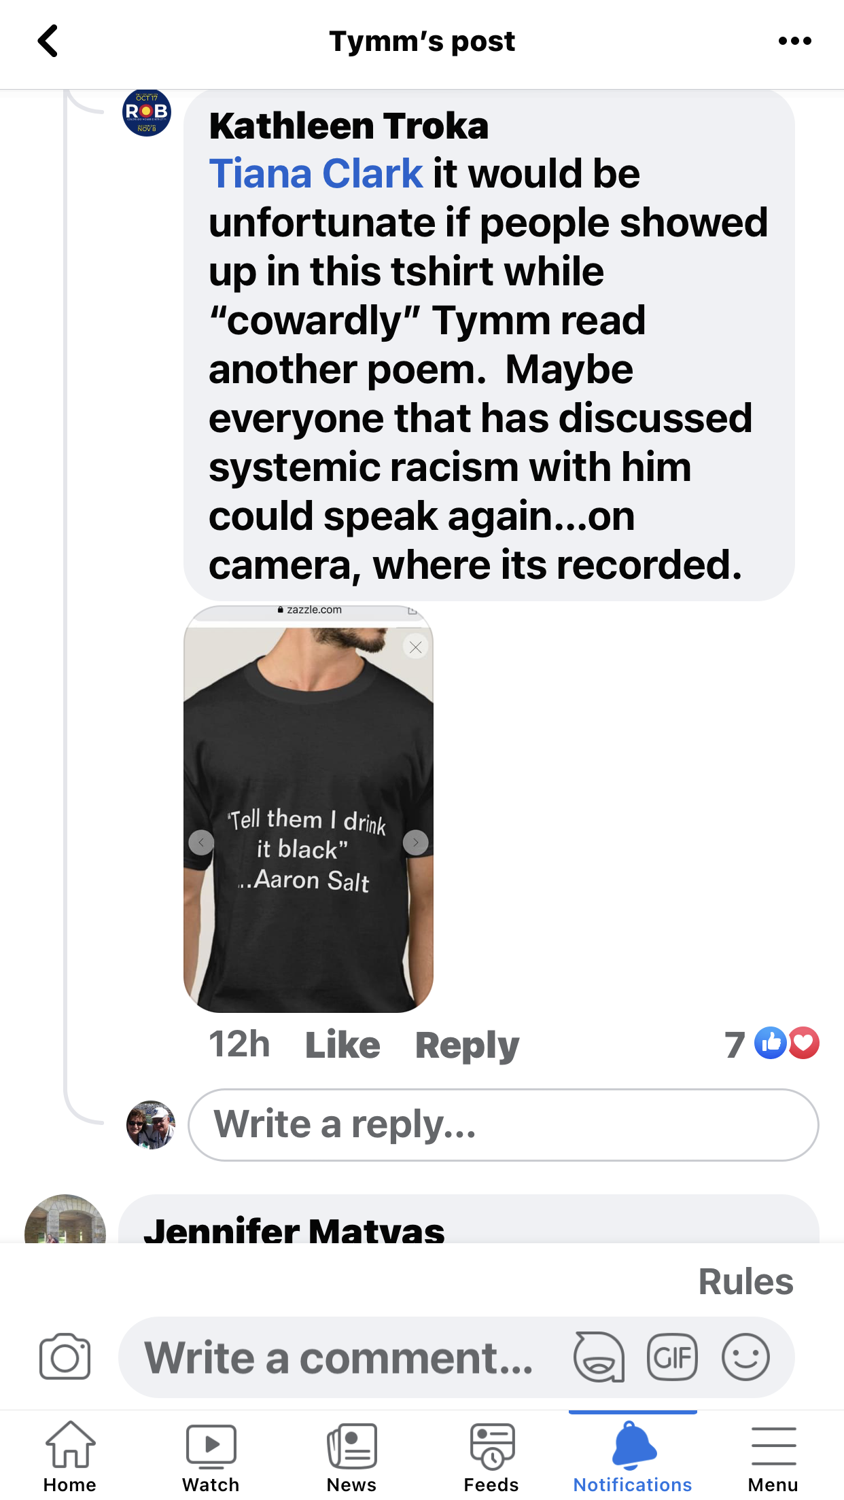844x1500 pixels.
Task: Open Kathleen Troka's profile picture
Action: tap(147, 113)
